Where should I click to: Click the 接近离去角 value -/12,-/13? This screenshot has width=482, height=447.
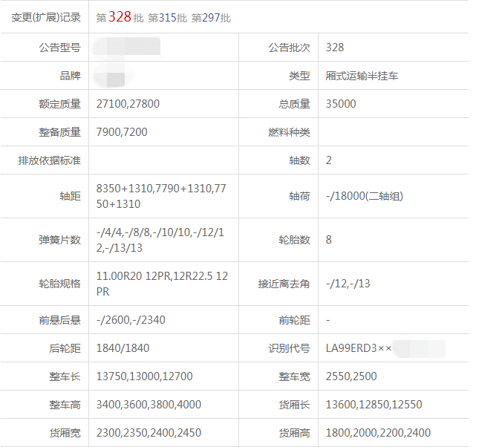348,284
